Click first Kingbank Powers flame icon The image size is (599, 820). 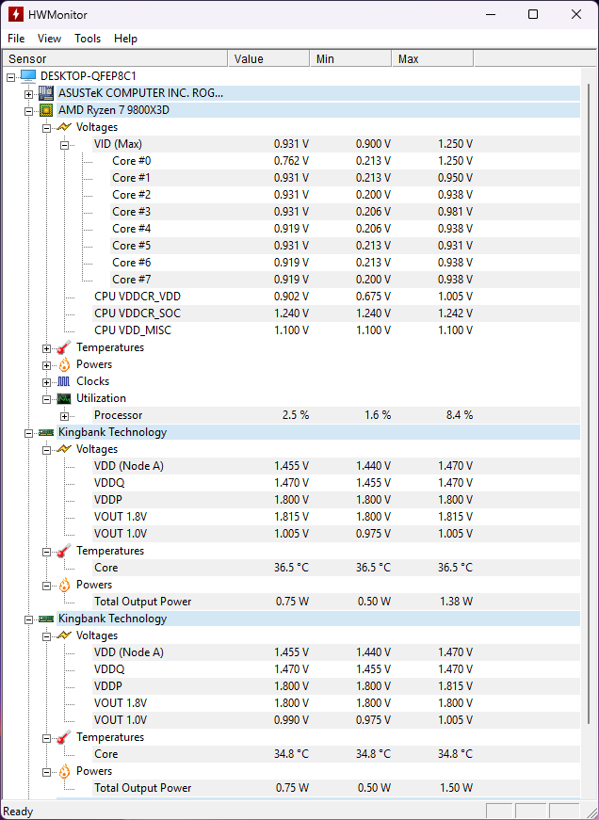(64, 585)
